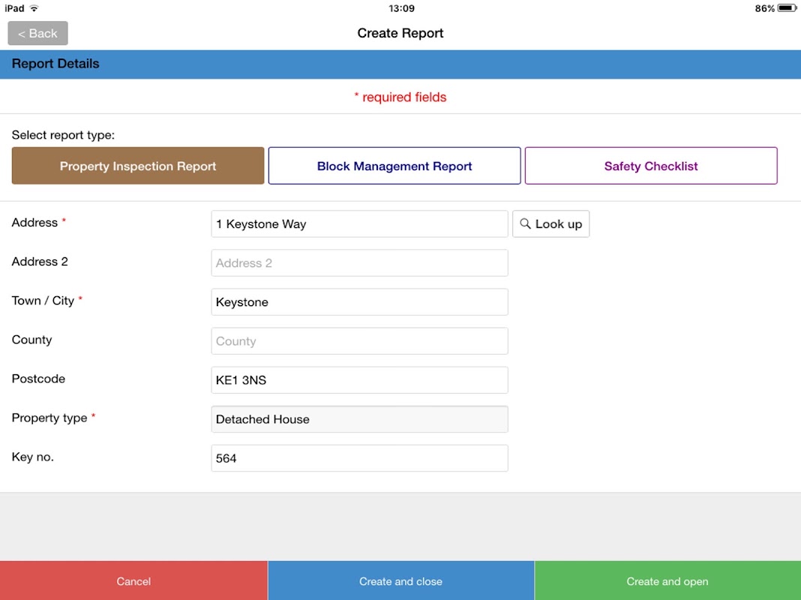This screenshot has height=600, width=801.
Task: Click Create and close
Action: point(400,580)
